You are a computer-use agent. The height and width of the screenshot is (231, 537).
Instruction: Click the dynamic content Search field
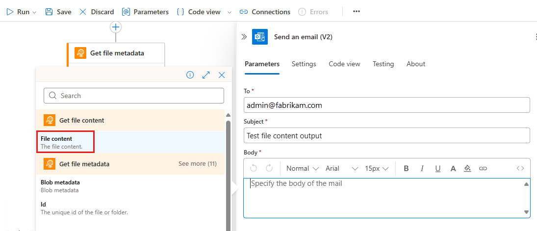click(x=134, y=96)
